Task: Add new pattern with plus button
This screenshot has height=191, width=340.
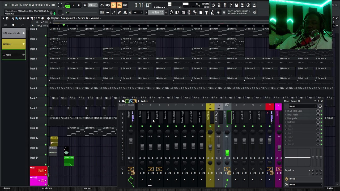Action: point(166,12)
